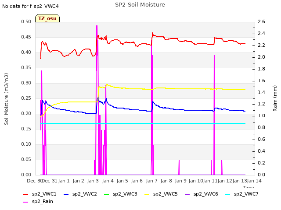Click the 0.45 left axis tick label
The image size is (281, 210).
[26, 37]
